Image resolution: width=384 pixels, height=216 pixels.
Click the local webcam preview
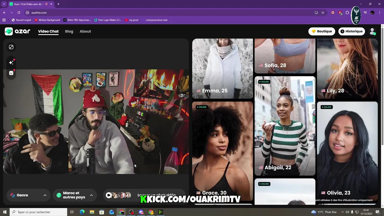click(x=96, y=121)
